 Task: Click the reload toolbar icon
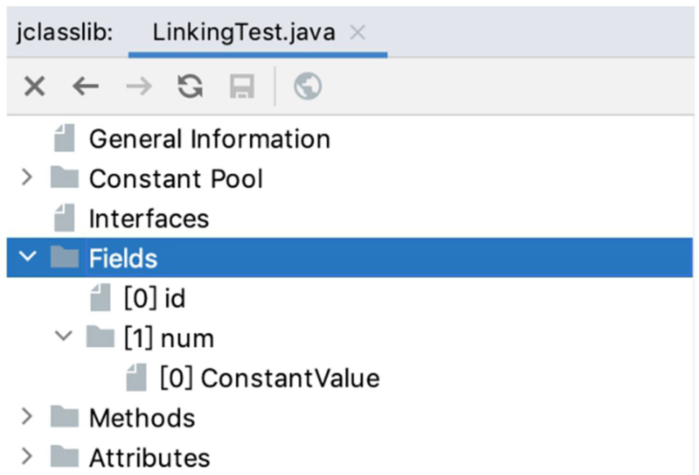tap(190, 87)
